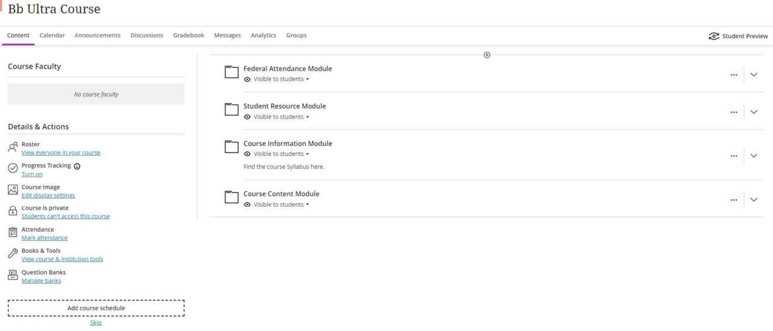Click the Manage banks link
Image resolution: width=773 pixels, height=331 pixels.
coord(41,281)
